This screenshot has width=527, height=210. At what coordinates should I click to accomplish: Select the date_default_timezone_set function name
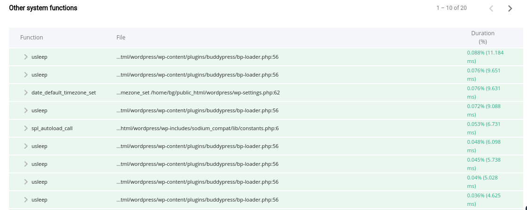point(64,93)
